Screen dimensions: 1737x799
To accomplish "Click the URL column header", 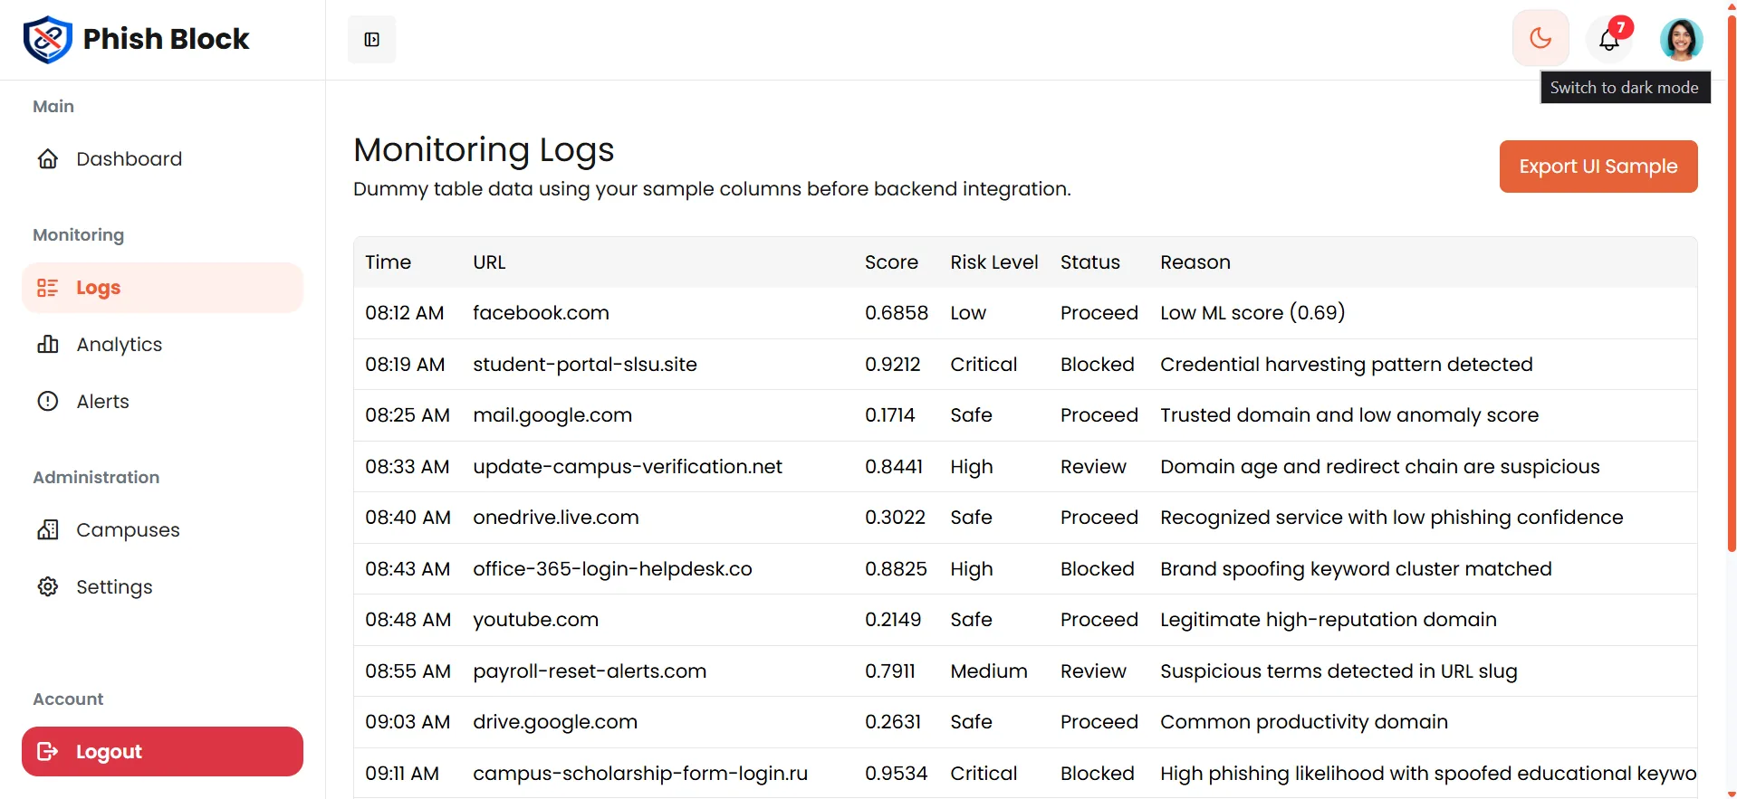I will click(489, 262).
